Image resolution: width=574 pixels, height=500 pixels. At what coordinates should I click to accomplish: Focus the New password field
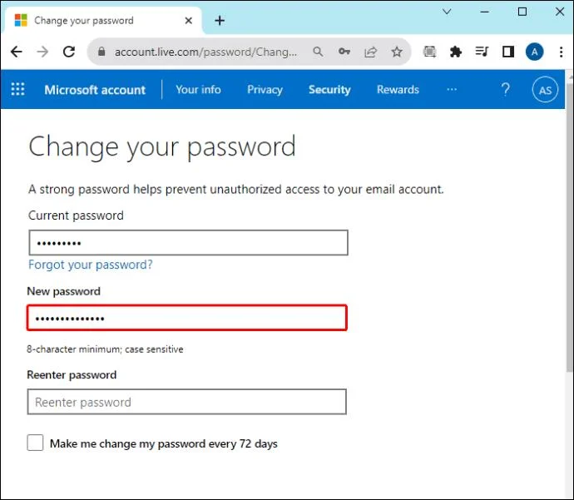click(186, 318)
